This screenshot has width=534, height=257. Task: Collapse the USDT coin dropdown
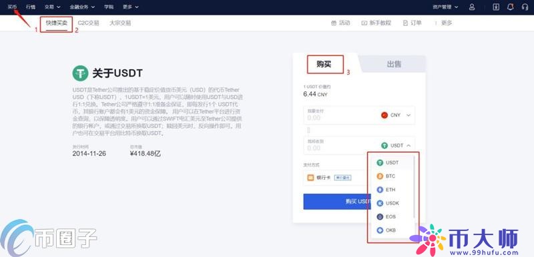396,145
